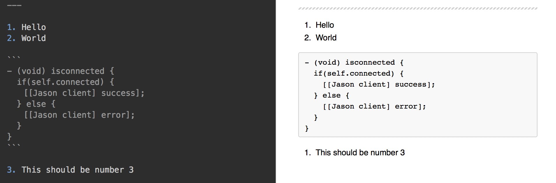Select list number '2.' in editor
Screen dimensions: 556x183
11,38
